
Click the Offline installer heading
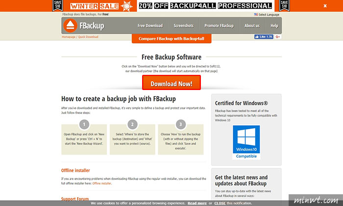point(75,170)
